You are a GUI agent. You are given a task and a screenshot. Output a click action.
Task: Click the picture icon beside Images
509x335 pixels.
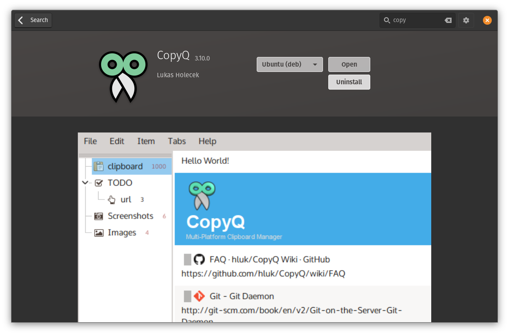tap(99, 233)
